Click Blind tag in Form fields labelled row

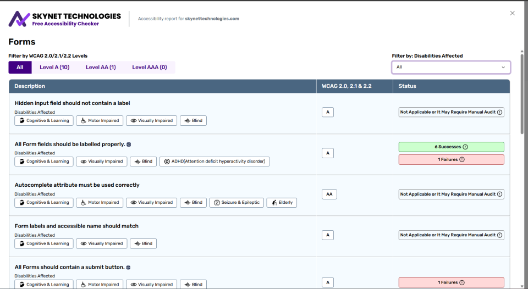[144, 162]
